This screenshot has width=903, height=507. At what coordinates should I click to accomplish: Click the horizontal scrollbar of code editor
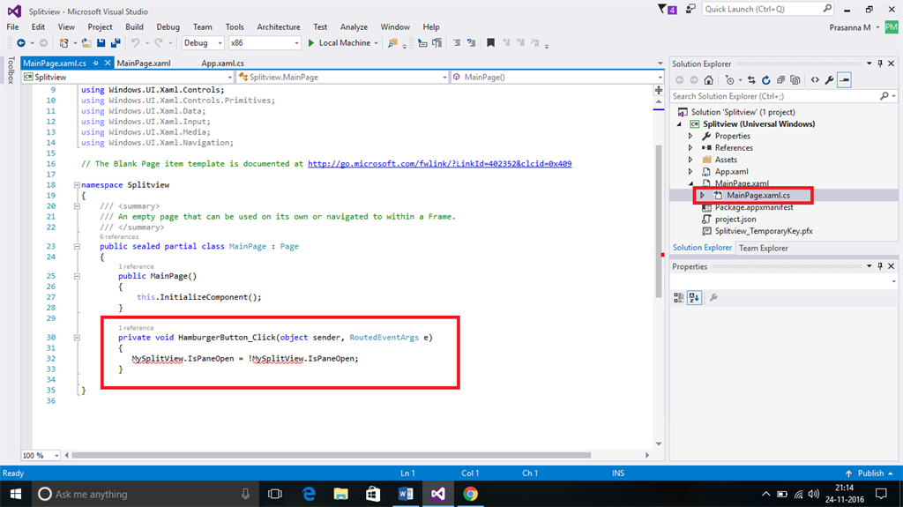(353, 455)
